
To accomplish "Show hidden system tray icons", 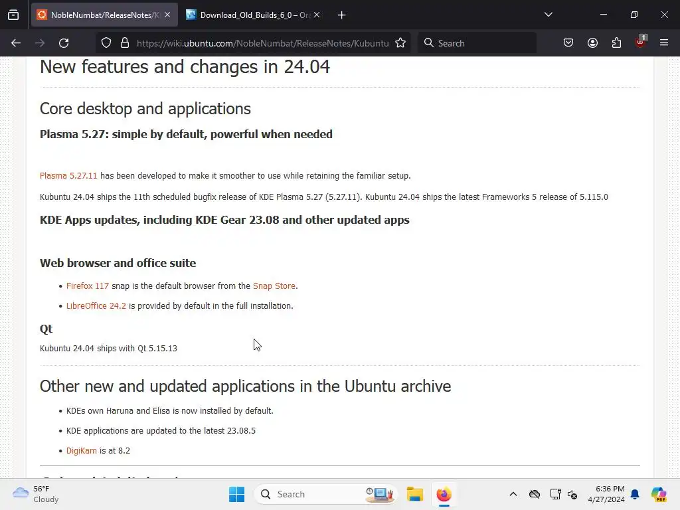I will pos(513,494).
